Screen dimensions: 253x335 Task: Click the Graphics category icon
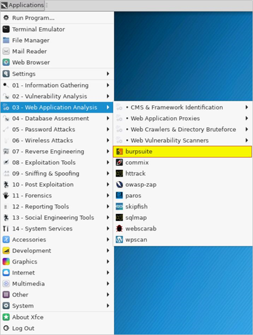click(x=6, y=262)
